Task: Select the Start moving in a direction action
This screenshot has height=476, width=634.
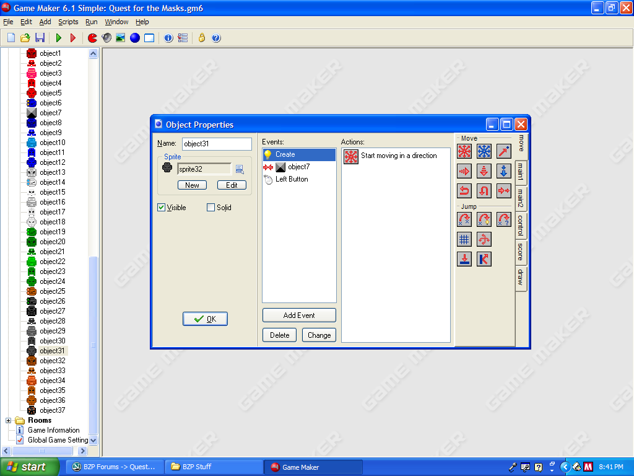Action: [396, 156]
